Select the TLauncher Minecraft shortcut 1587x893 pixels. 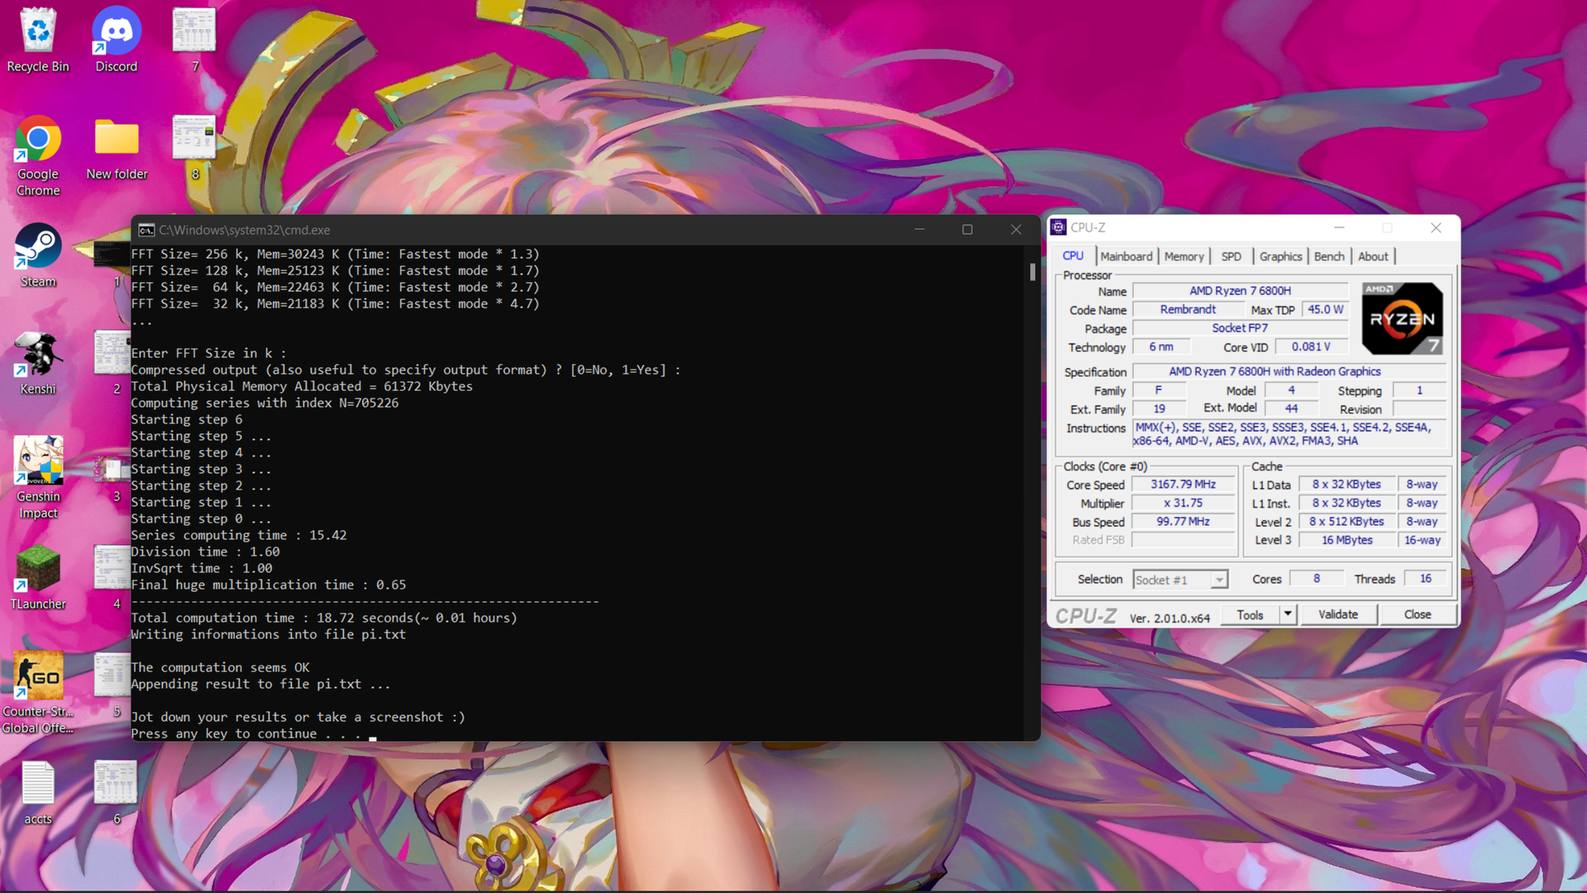pos(38,579)
